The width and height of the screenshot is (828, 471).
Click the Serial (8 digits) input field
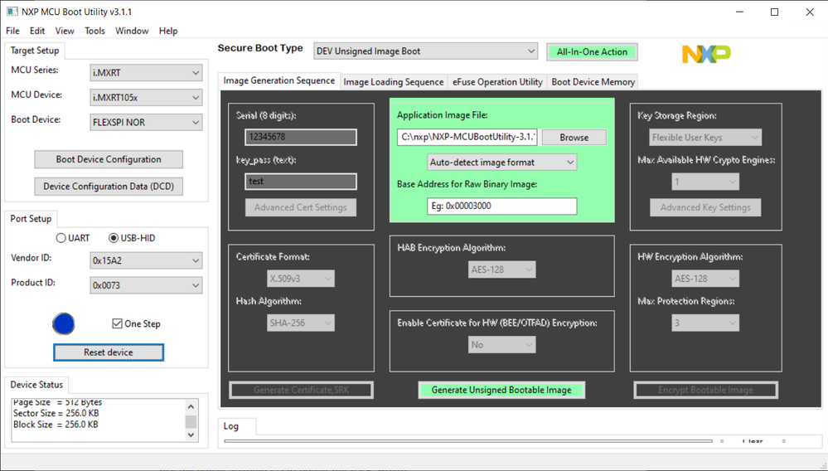click(301, 138)
